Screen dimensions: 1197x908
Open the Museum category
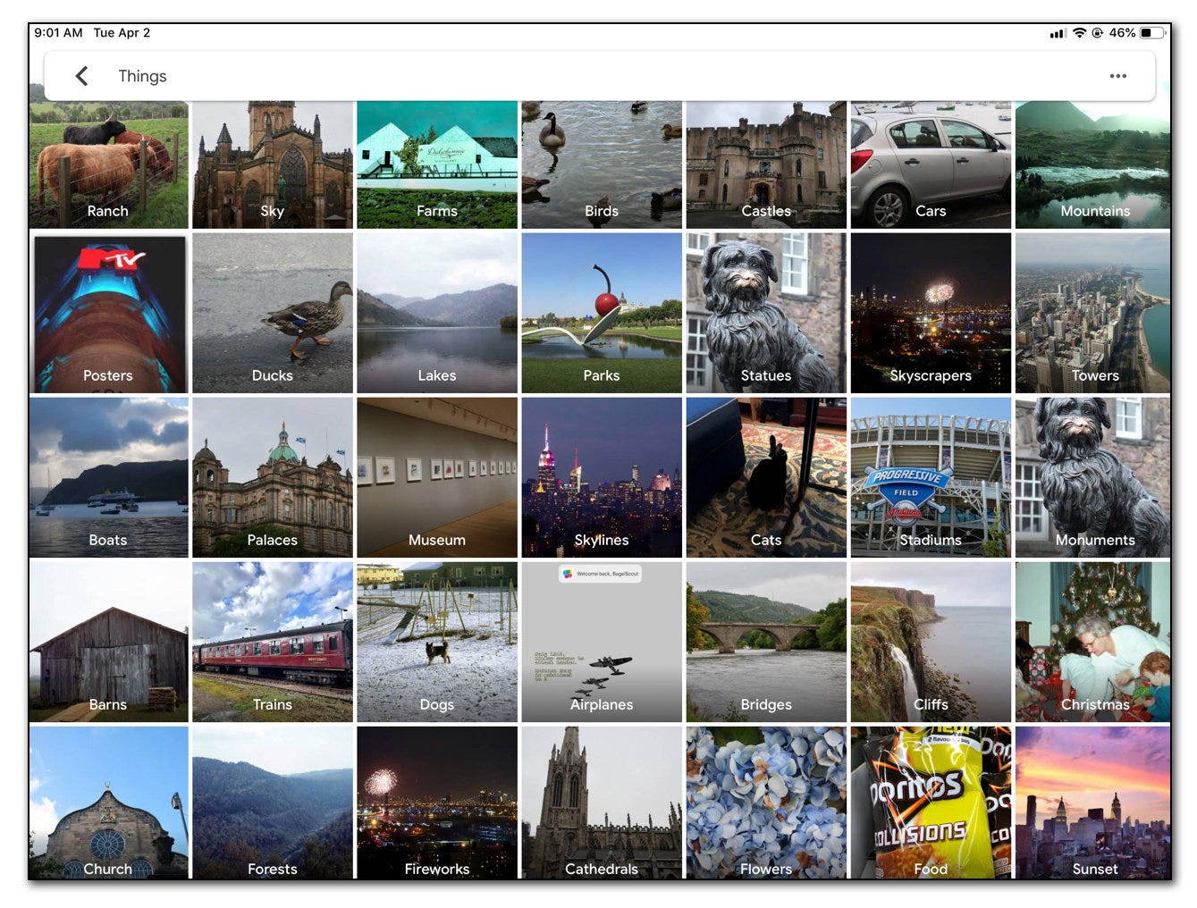click(437, 477)
